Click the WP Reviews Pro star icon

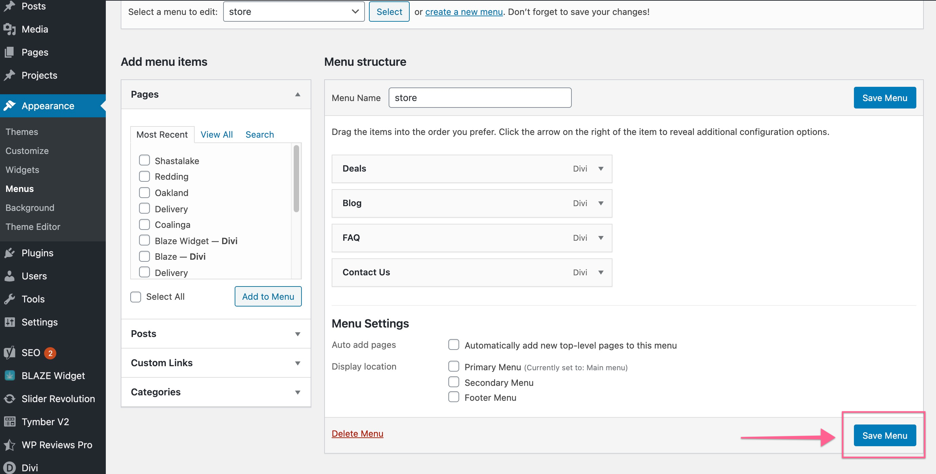pos(9,445)
